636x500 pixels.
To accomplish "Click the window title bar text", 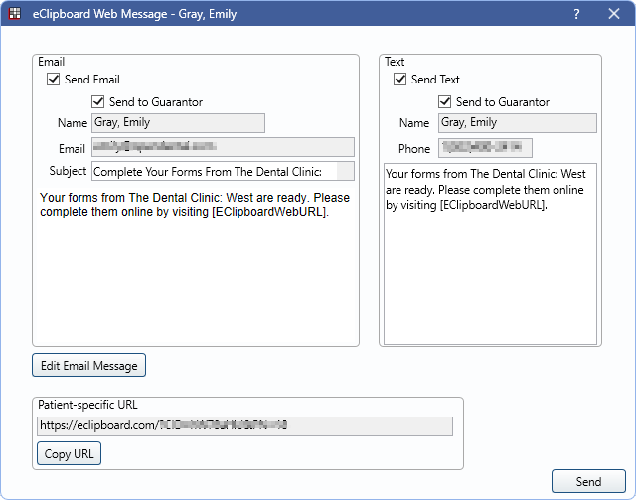I will click(132, 15).
